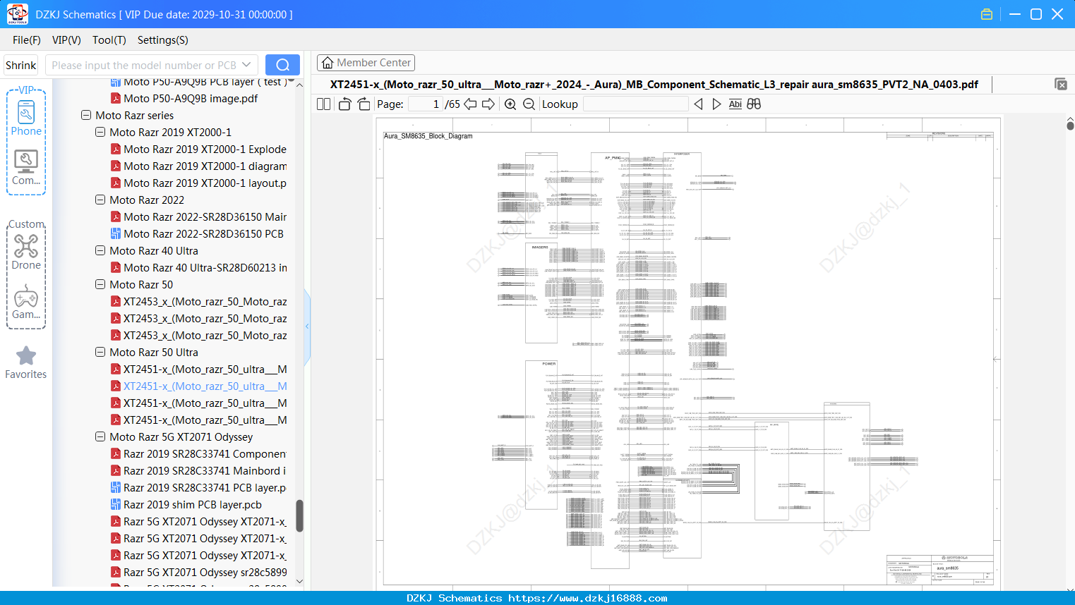Image resolution: width=1075 pixels, height=605 pixels.
Task: Collapse the Moto Razr 2019 XT2000-1 folder
Action: (x=100, y=133)
